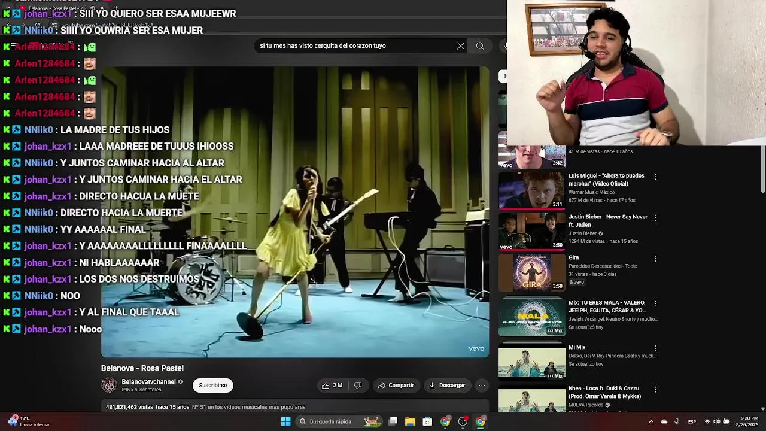Click the chat line 'LA MADRE DE TUS HIJOS'
766x431 pixels.
pos(115,130)
